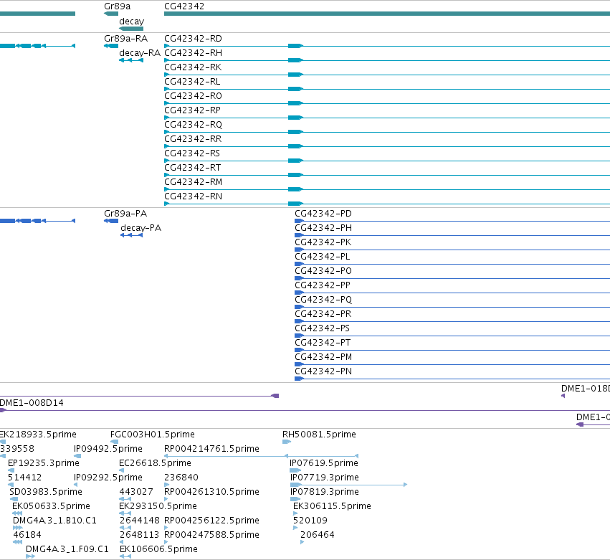Select IP07819.3prime EST label
This screenshot has height=560, width=610.
[x=325, y=493]
